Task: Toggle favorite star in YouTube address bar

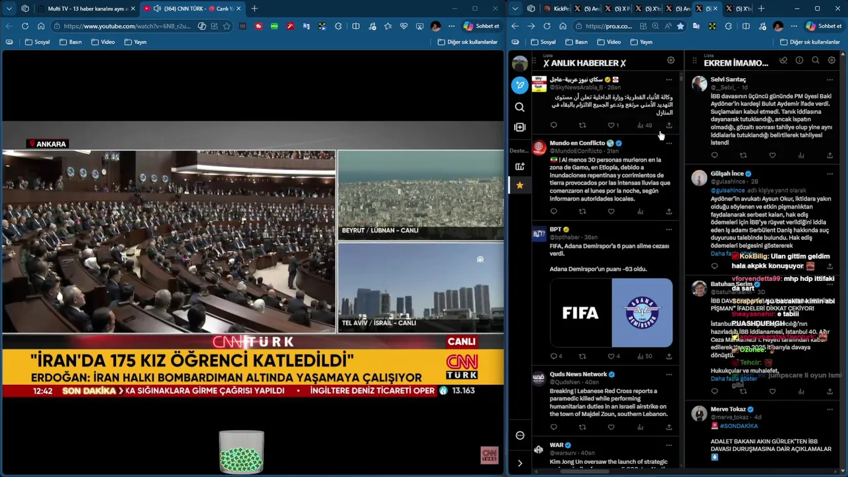Action: (227, 26)
